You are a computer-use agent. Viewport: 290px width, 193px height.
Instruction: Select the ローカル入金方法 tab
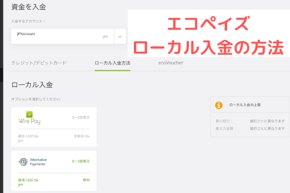coord(113,63)
